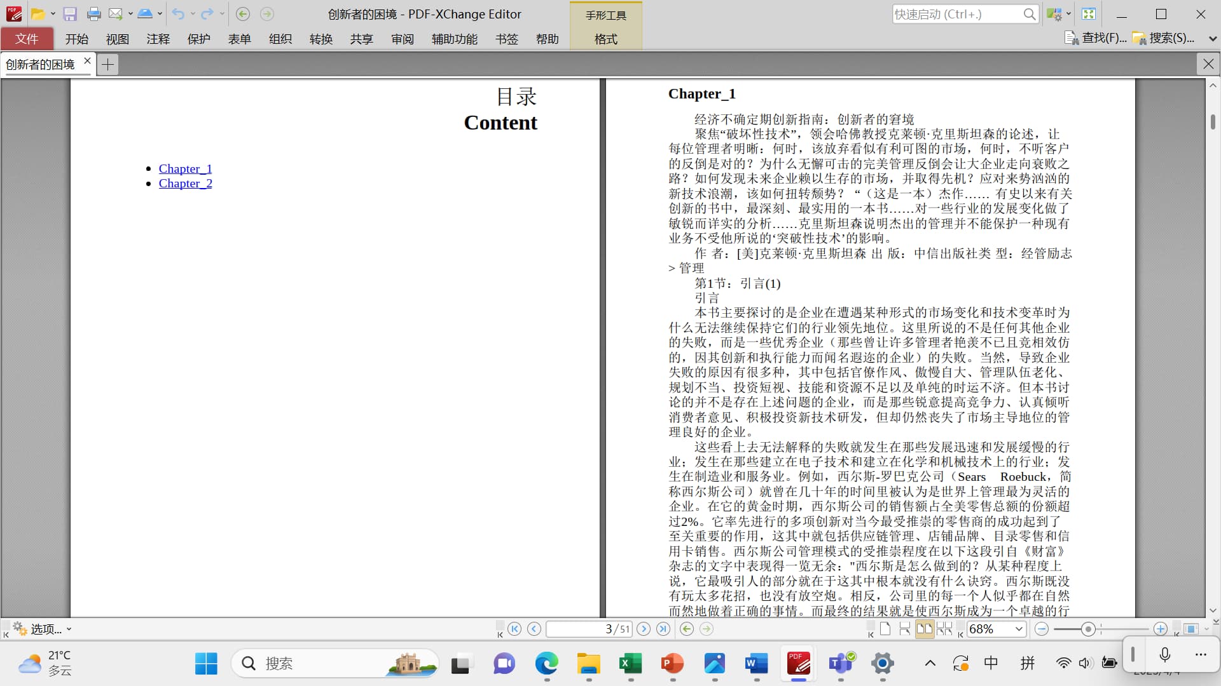Follow the Chapter_2 link
This screenshot has height=686, width=1221.
tap(185, 184)
